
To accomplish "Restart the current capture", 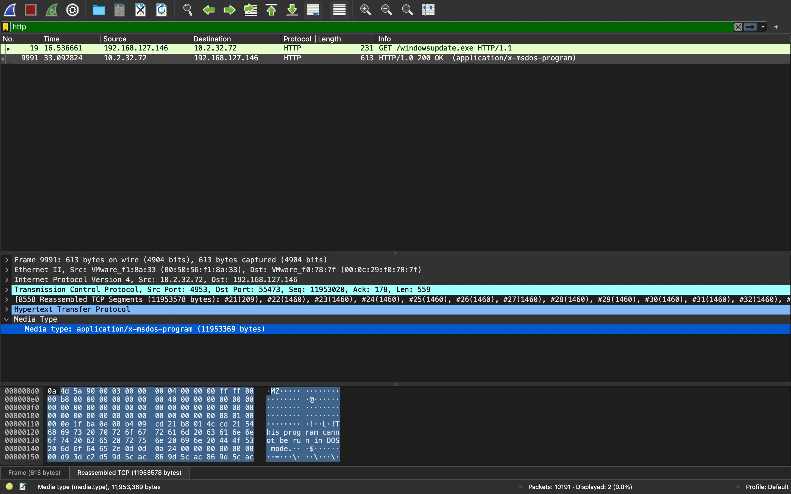I will [52, 10].
